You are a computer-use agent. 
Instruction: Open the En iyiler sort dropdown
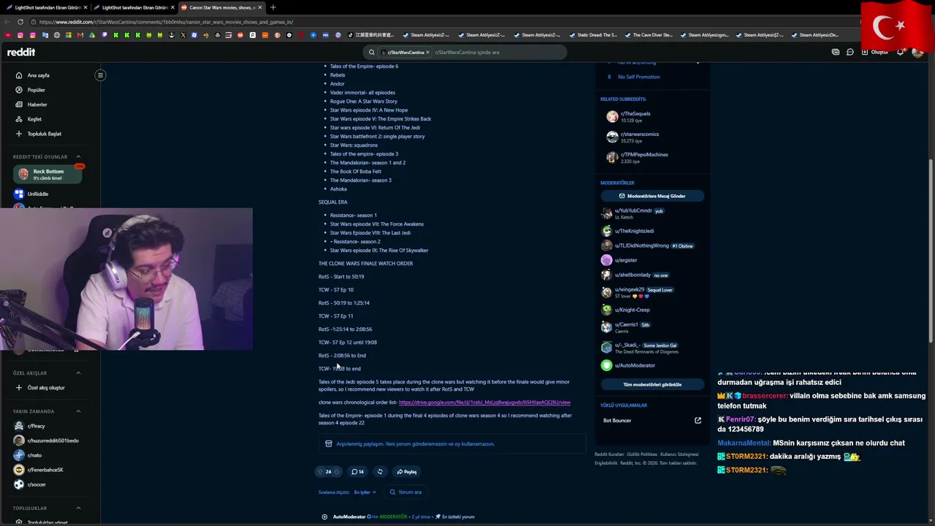pyautogui.click(x=365, y=492)
